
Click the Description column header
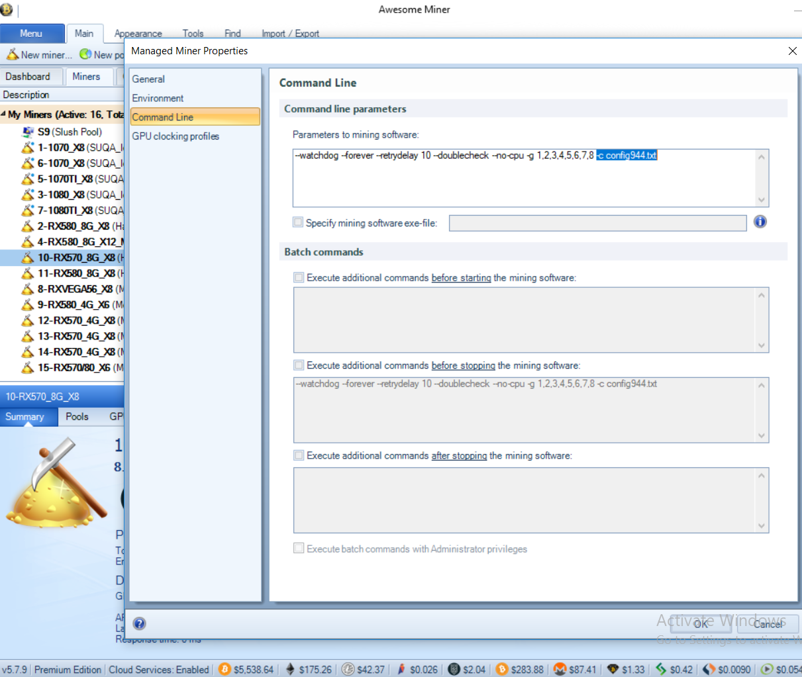[x=62, y=95]
